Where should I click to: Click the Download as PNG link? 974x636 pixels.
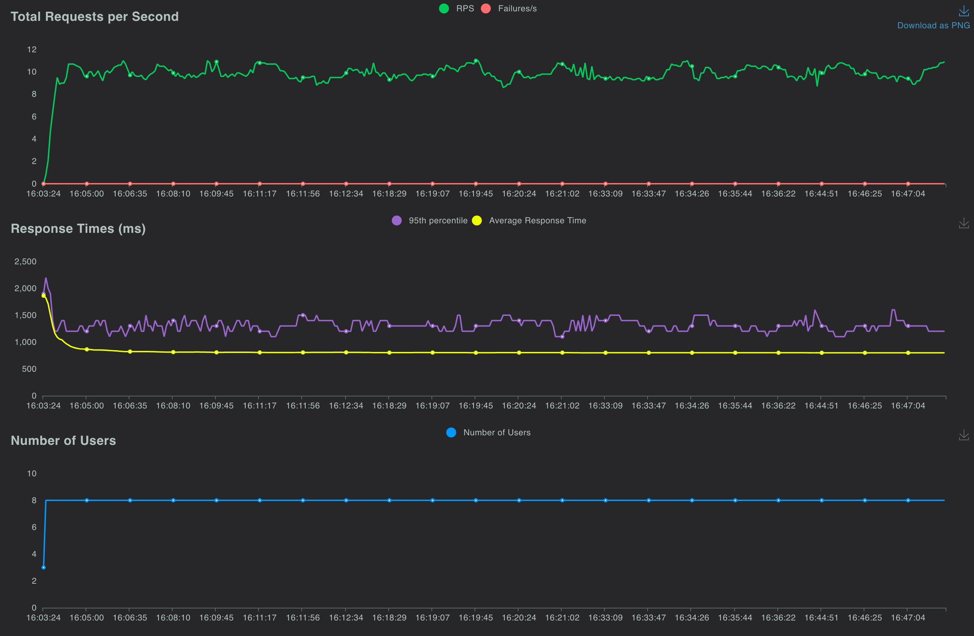click(x=933, y=25)
